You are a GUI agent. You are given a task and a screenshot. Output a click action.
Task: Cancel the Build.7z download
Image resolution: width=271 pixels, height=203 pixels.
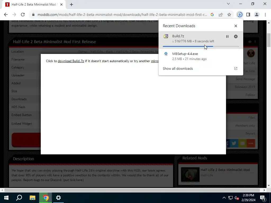click(x=236, y=36)
